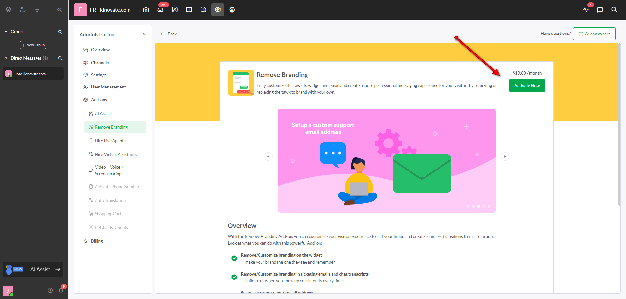Click the stacked layers icon in left sidebar

(8, 10)
